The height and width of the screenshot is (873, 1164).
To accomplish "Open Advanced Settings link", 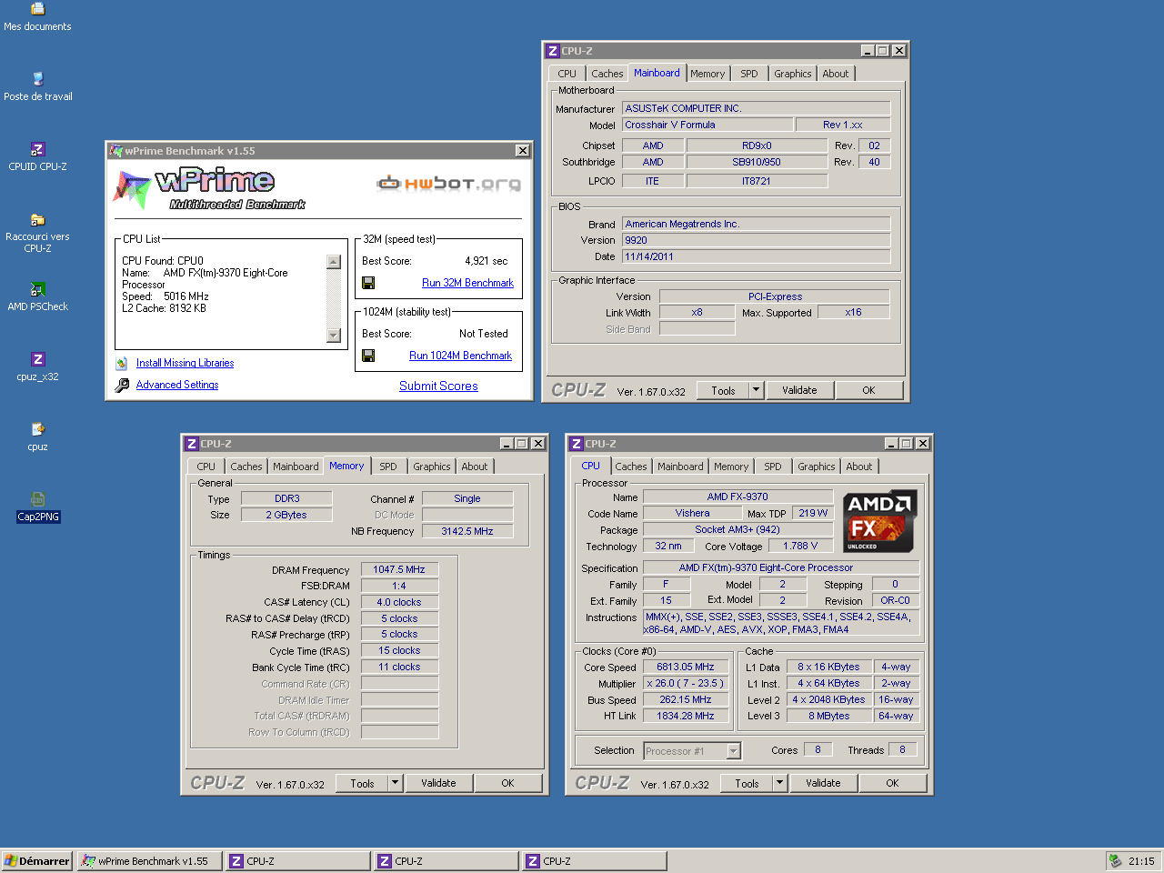I will (x=177, y=385).
